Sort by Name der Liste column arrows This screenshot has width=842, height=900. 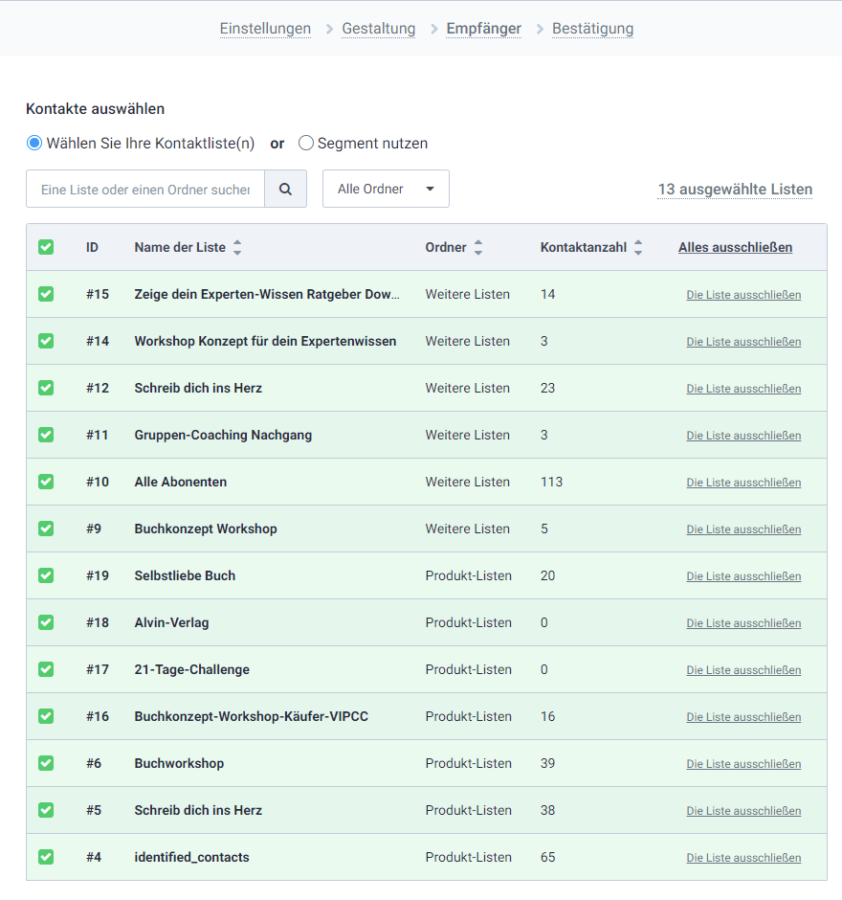pos(237,247)
